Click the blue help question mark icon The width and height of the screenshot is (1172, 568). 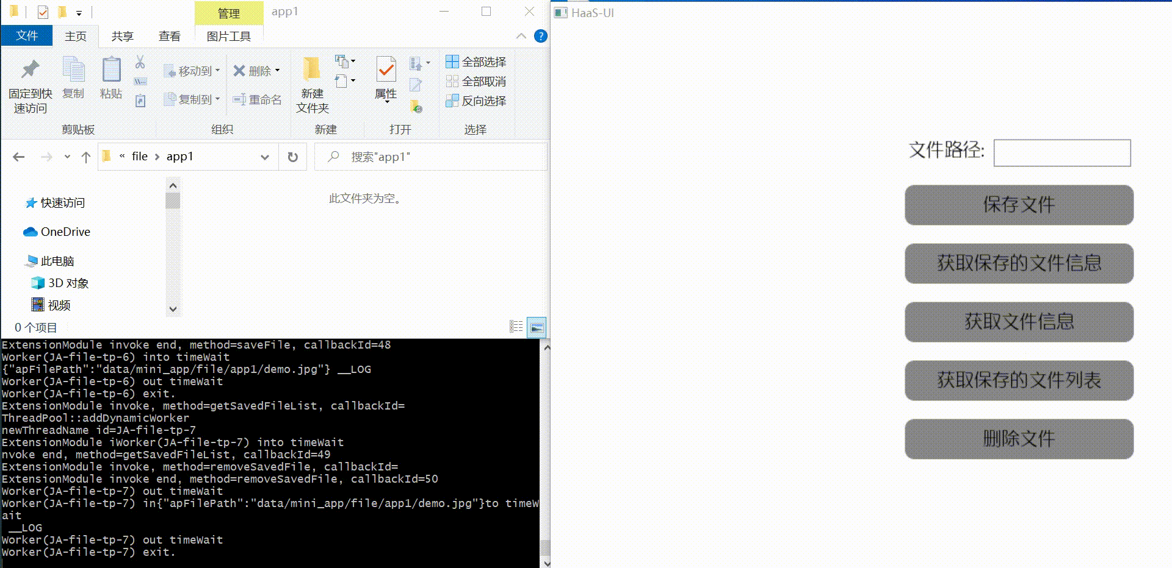click(540, 36)
